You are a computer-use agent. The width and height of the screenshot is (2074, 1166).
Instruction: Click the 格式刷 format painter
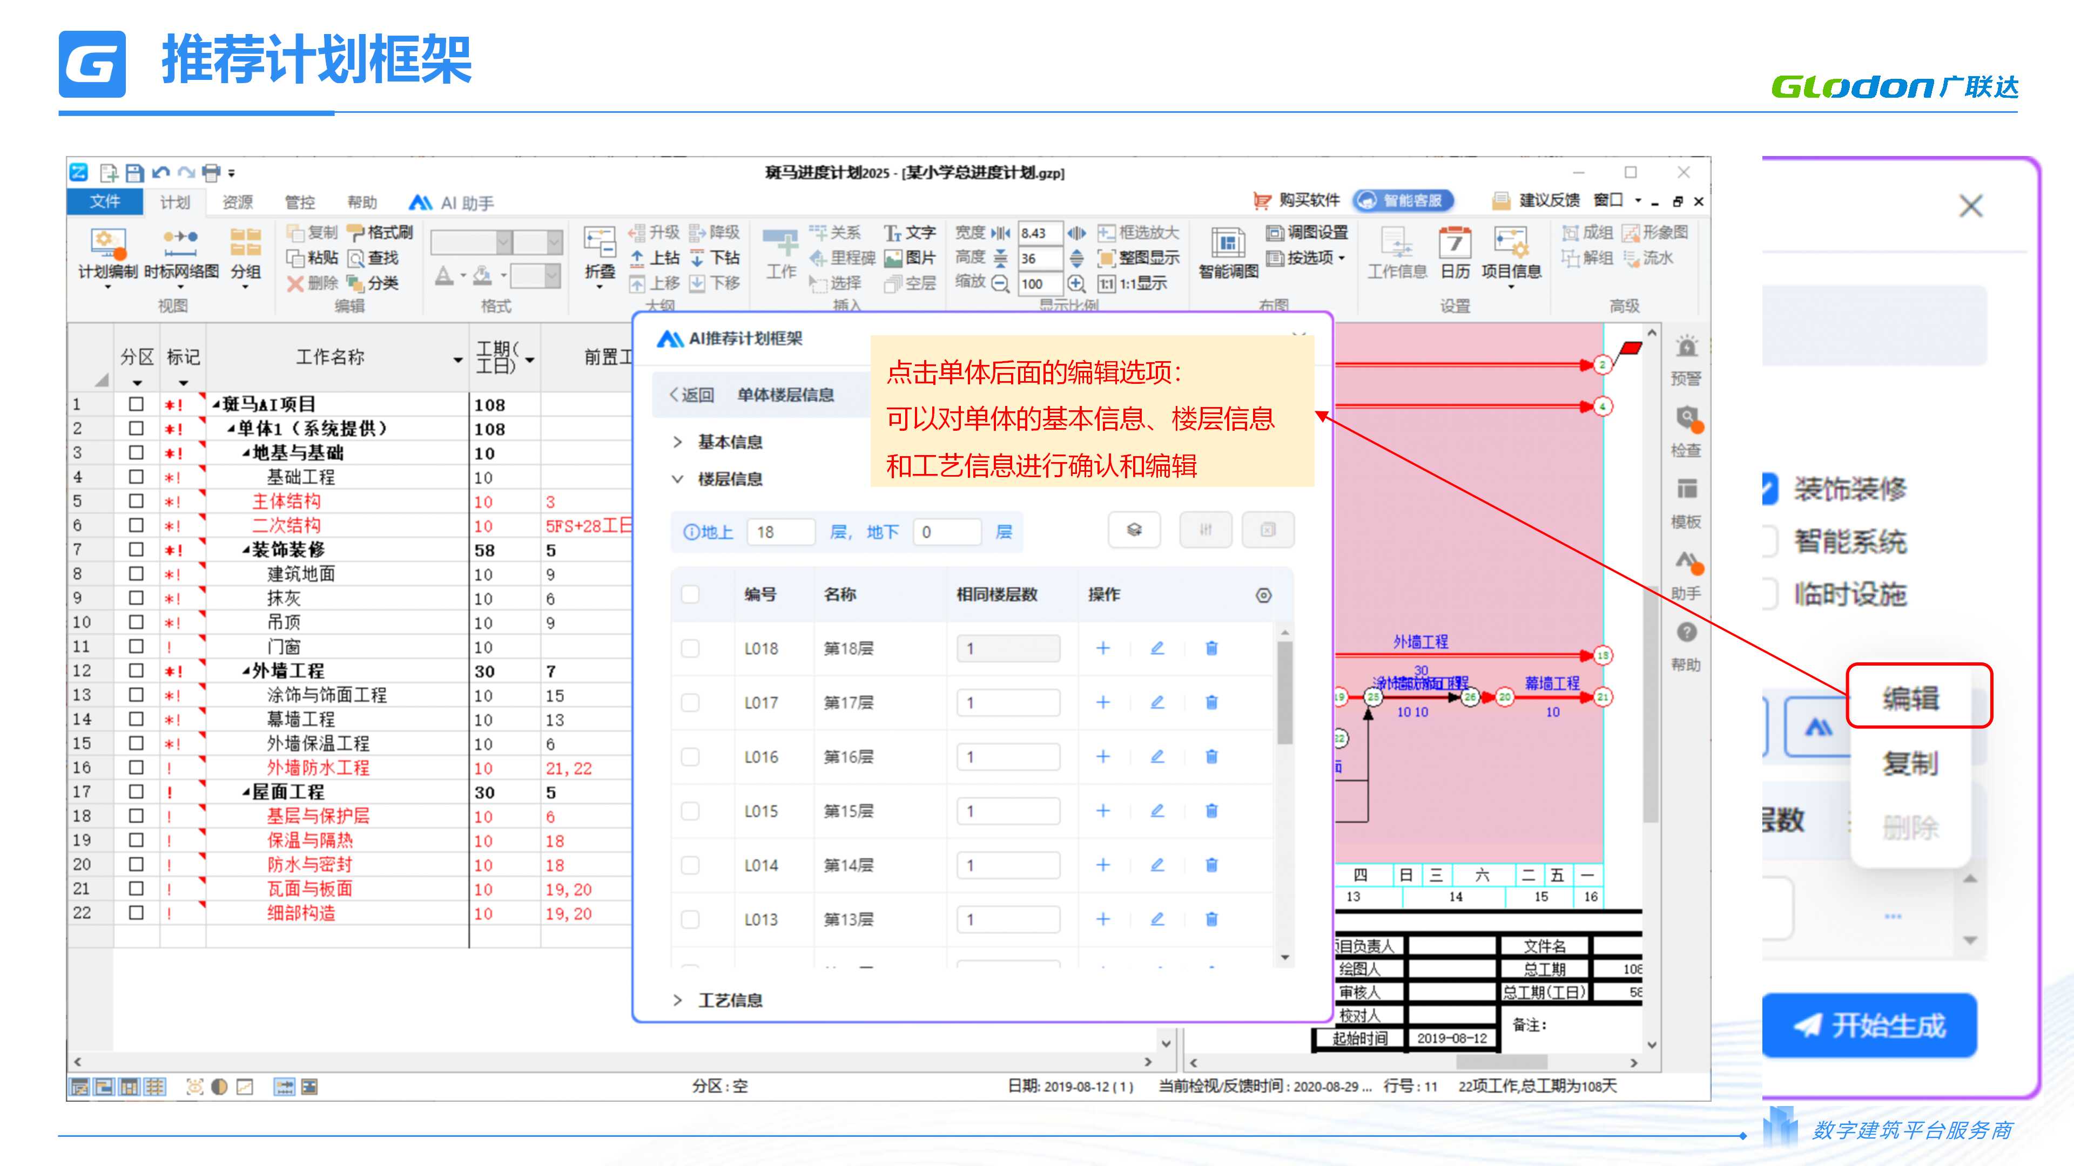[381, 233]
